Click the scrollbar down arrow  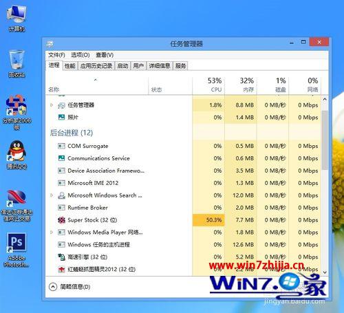[x=325, y=272]
